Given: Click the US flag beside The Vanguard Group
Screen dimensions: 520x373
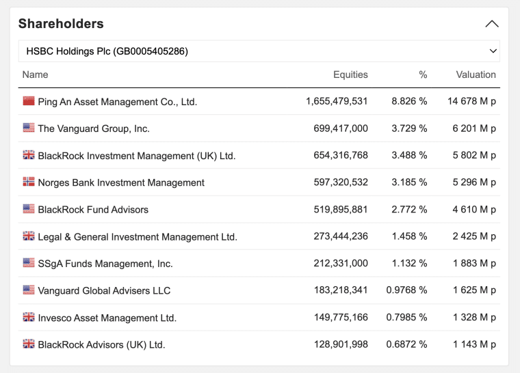Looking at the screenshot, I should point(29,128).
